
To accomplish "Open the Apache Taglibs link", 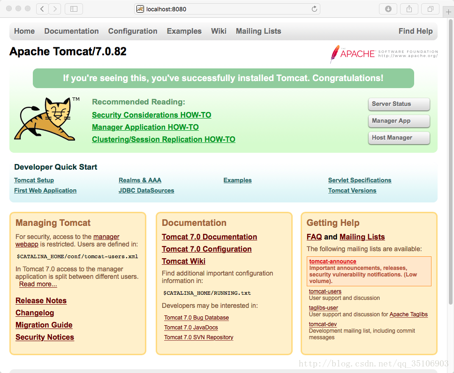I will point(409,314).
